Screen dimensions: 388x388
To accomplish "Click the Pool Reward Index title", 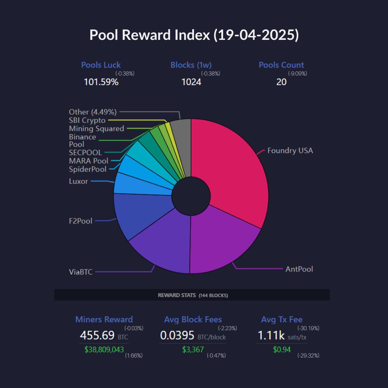I will point(194,34).
